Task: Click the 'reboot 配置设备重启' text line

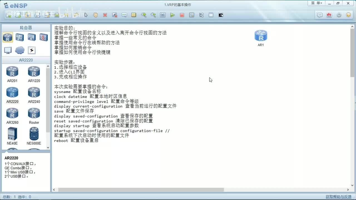Action: [x=76, y=141]
